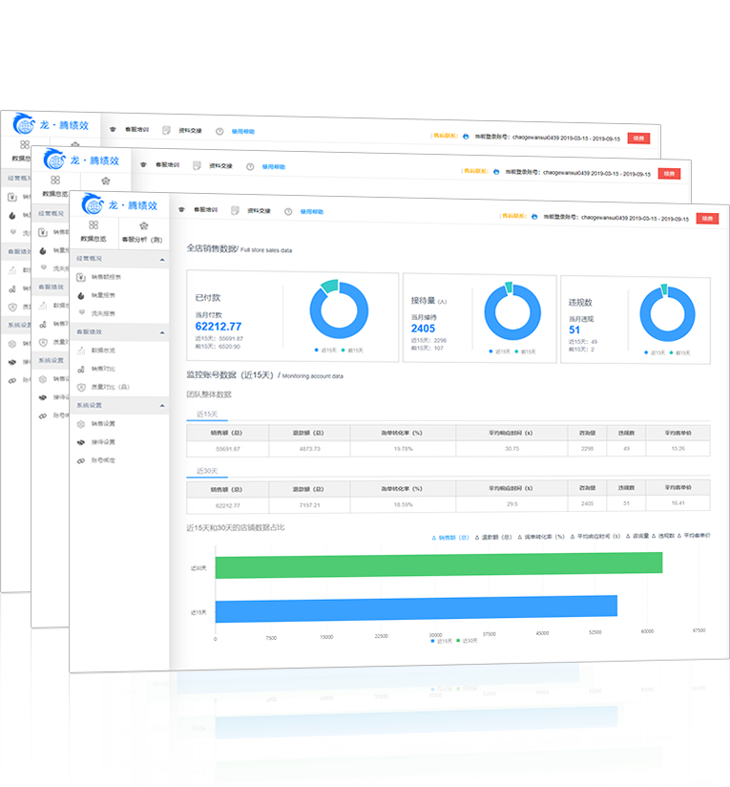730x787 pixels.
Task: Click the 账号绑定 link icon in sidebar
Action: pos(81,459)
